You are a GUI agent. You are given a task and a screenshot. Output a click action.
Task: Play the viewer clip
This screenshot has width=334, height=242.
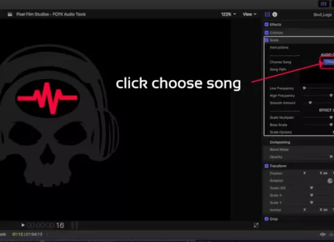[x=23, y=225]
